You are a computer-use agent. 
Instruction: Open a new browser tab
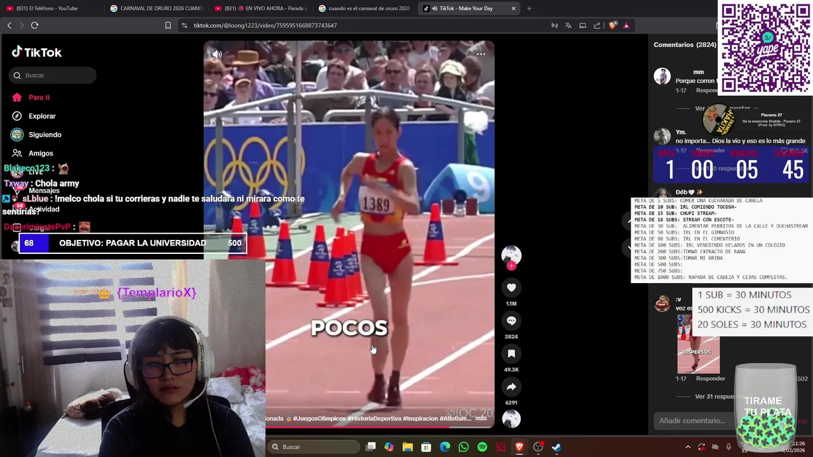point(529,8)
